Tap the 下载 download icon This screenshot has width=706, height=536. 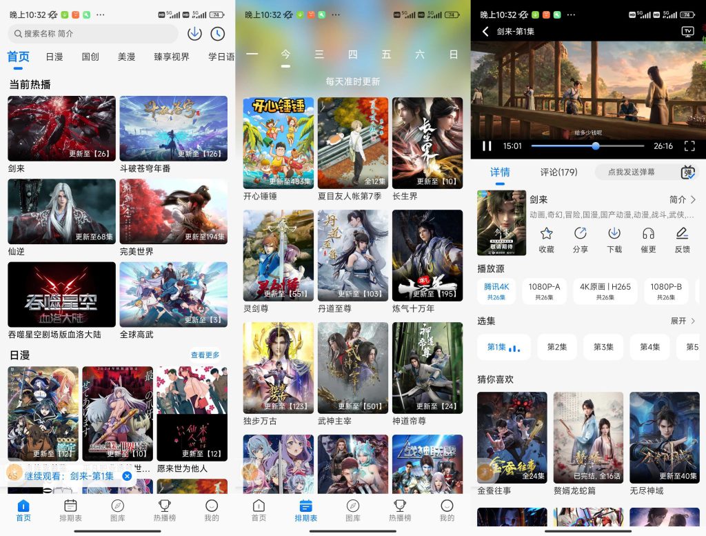tap(614, 233)
